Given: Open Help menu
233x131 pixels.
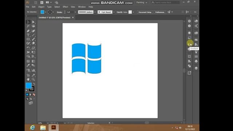Looking at the screenshot, I should [x=91, y=7].
